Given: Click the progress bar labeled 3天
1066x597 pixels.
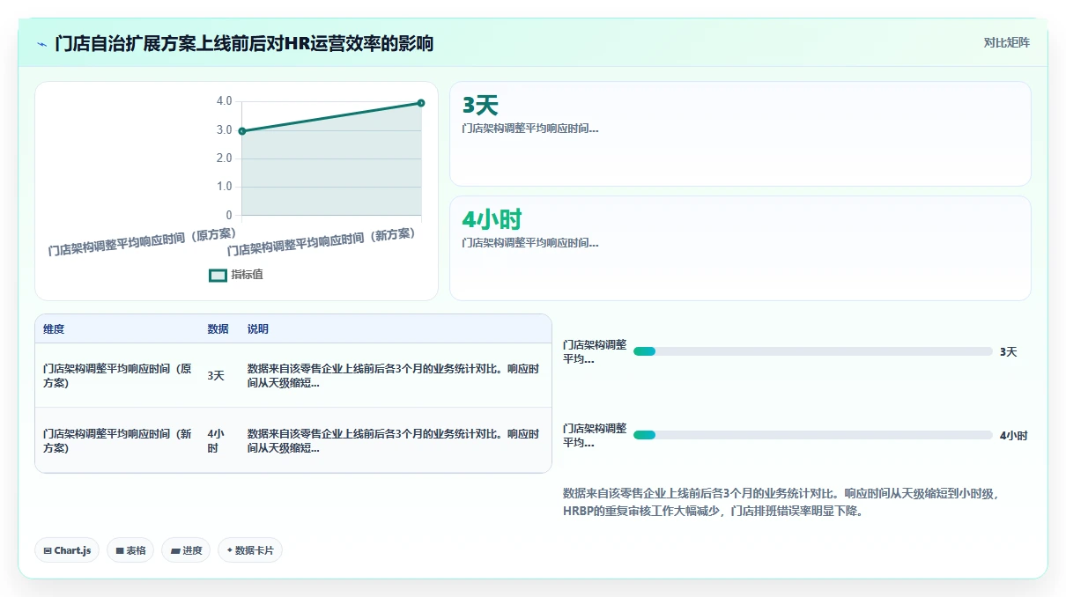Looking at the screenshot, I should (x=813, y=352).
